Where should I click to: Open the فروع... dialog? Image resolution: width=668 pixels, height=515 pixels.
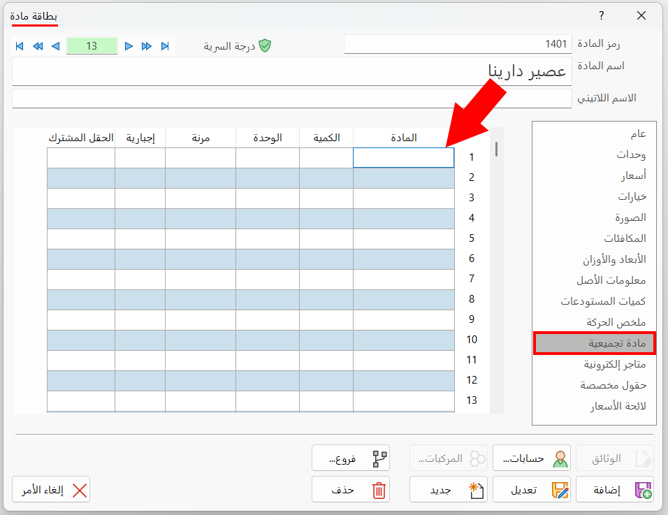tap(351, 458)
